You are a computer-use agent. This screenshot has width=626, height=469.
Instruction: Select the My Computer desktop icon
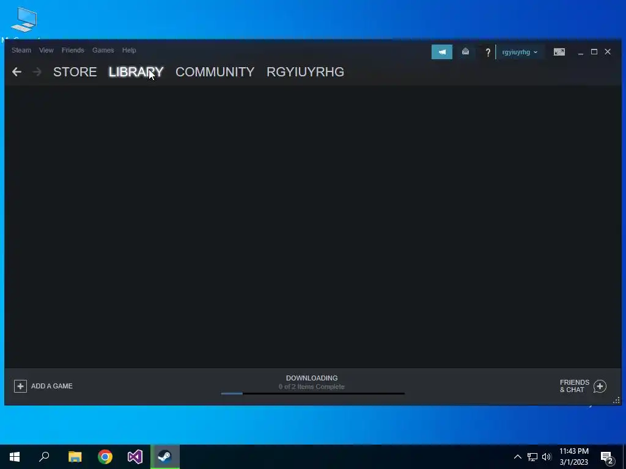coord(24,24)
